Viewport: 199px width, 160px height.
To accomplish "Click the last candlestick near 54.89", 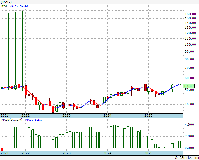I will click(x=179, y=84).
